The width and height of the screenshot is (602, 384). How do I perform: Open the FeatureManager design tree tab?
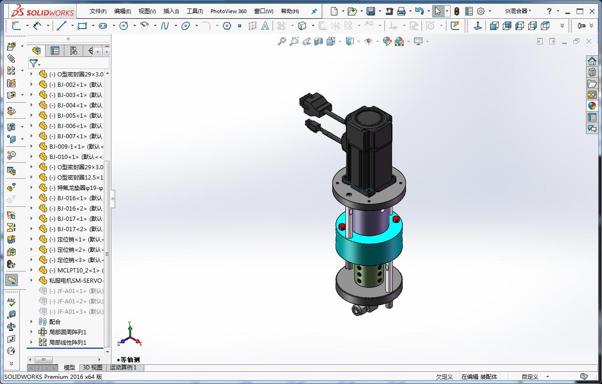click(37, 51)
